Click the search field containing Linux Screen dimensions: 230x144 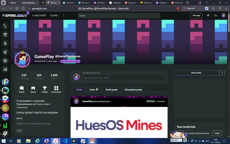click(119, 15)
